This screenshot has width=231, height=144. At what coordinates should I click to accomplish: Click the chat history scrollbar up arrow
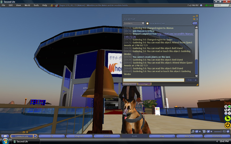point(196,27)
